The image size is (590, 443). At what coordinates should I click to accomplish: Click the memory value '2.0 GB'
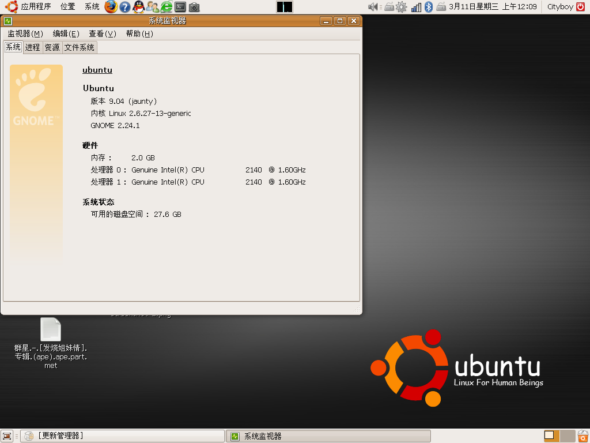143,158
